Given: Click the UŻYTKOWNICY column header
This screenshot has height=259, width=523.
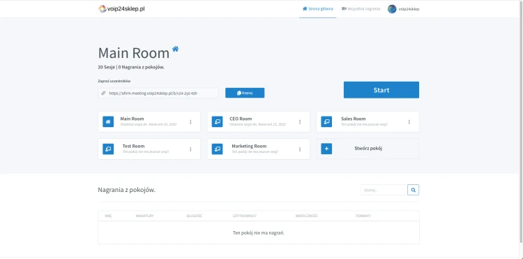Looking at the screenshot, I should [245, 216].
